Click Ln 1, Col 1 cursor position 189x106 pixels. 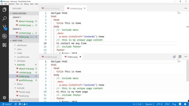coord(138,104)
